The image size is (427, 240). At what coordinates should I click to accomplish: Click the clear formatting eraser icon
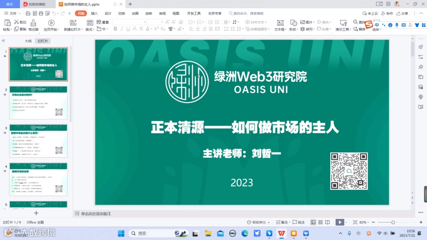coord(181,22)
